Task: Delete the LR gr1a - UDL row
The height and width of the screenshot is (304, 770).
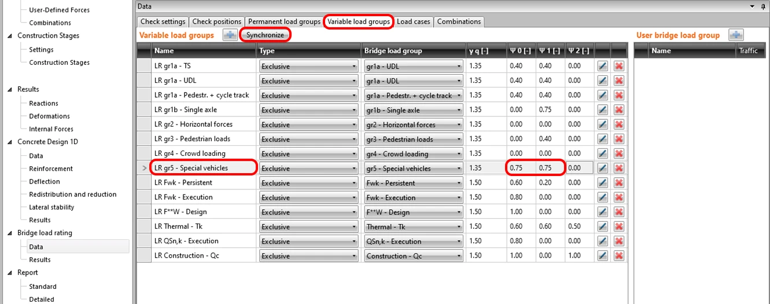Action: click(619, 80)
